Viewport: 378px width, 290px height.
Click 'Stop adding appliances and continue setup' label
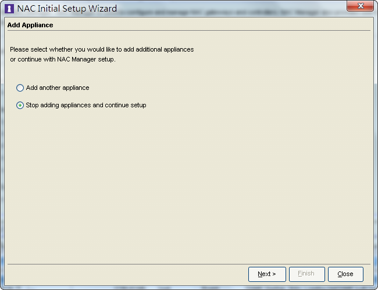coord(86,106)
